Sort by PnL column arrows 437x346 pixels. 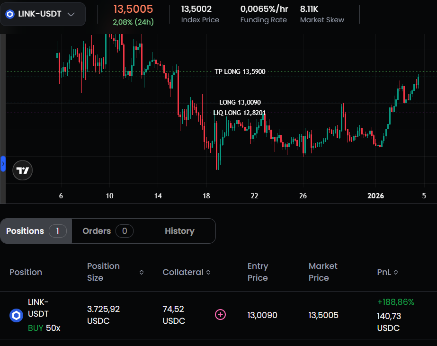(396, 272)
